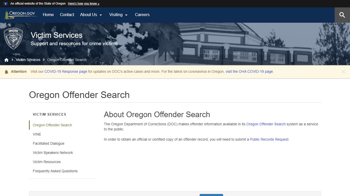Select Frequently Asked Questions in sidebar
350x196 pixels.
click(55, 171)
